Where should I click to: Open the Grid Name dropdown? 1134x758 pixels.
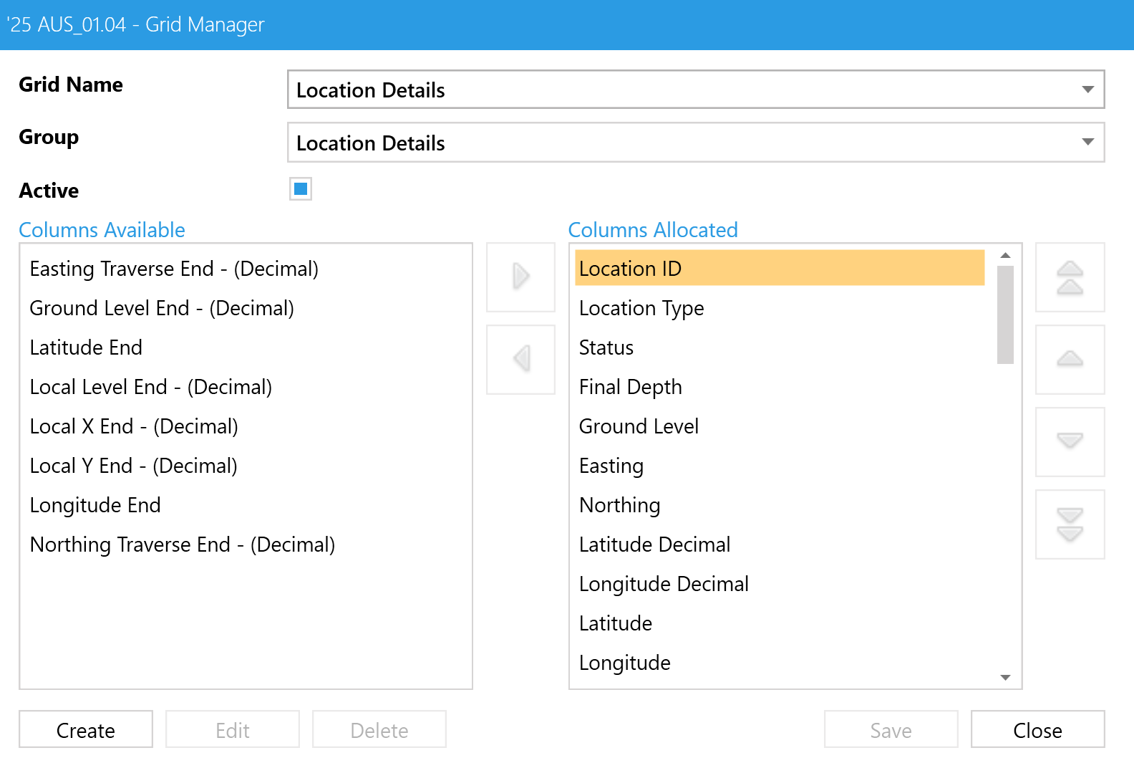1087,90
